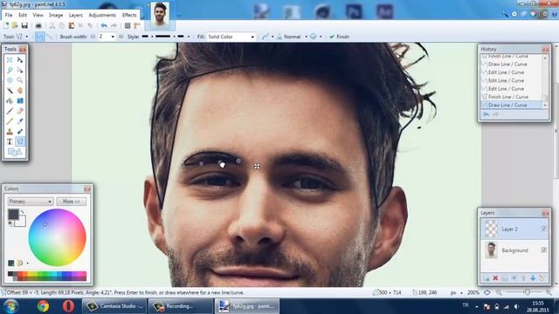Select the Text tool

point(10,141)
